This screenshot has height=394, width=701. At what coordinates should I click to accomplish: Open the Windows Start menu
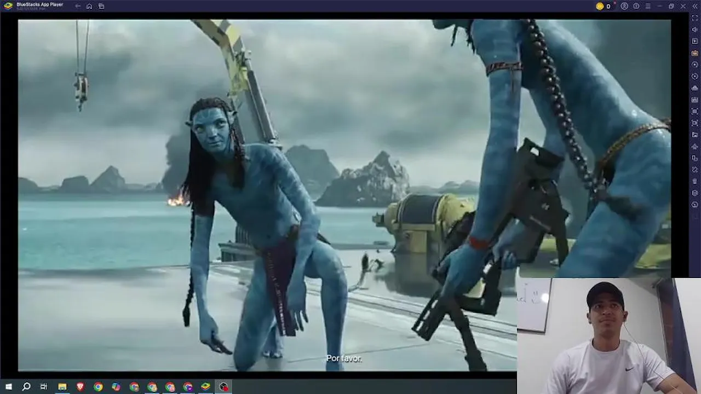pyautogui.click(x=8, y=387)
